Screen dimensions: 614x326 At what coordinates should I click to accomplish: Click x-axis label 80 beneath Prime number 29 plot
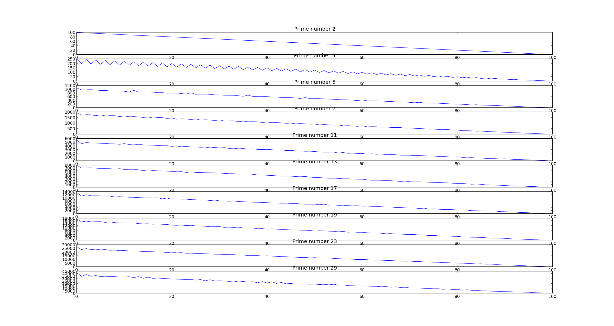click(x=457, y=297)
